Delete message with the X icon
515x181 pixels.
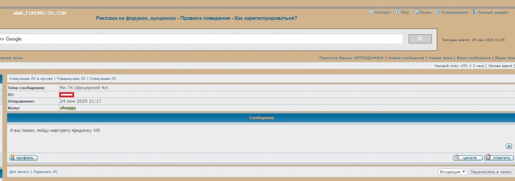click(x=509, y=146)
